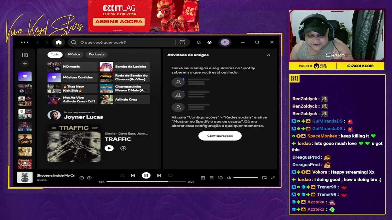Screen dimensions: 392x220
Task: Open DANÇADA sidebar playlist thumbnail
Action: tap(25, 164)
